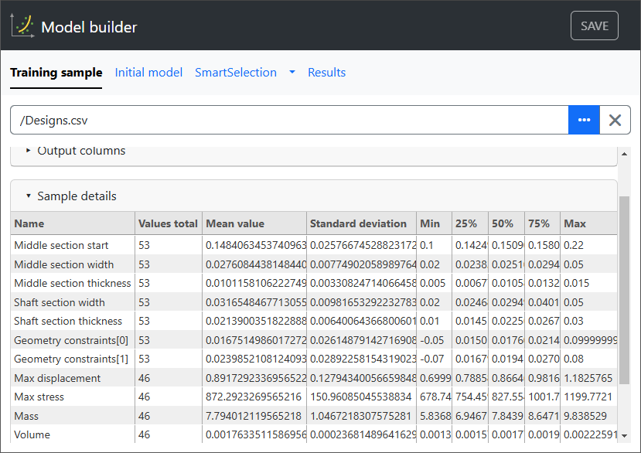This screenshot has height=453, width=641.
Task: Click the Values total column header
Action: point(168,223)
